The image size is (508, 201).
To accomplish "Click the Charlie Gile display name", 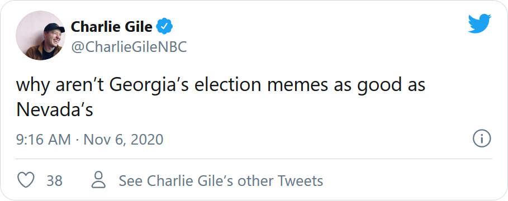I will [111, 27].
